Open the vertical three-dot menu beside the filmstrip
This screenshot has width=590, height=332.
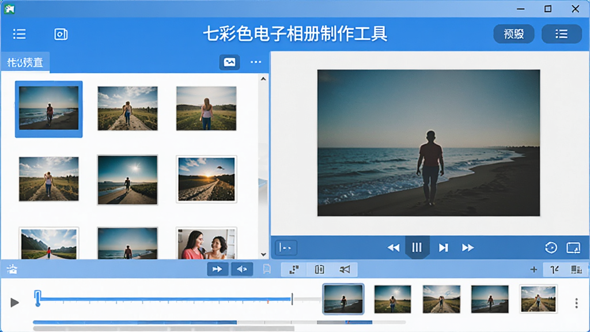(x=576, y=303)
